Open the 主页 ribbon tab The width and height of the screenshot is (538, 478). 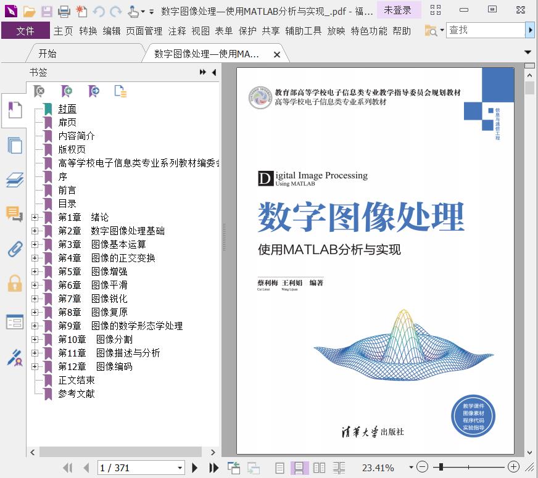coord(63,31)
